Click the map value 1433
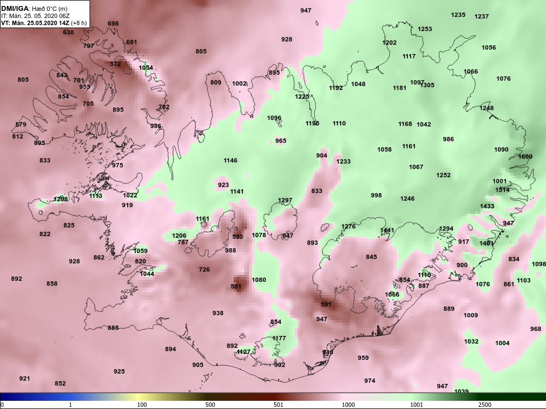This screenshot has width=546, height=409. [487, 206]
